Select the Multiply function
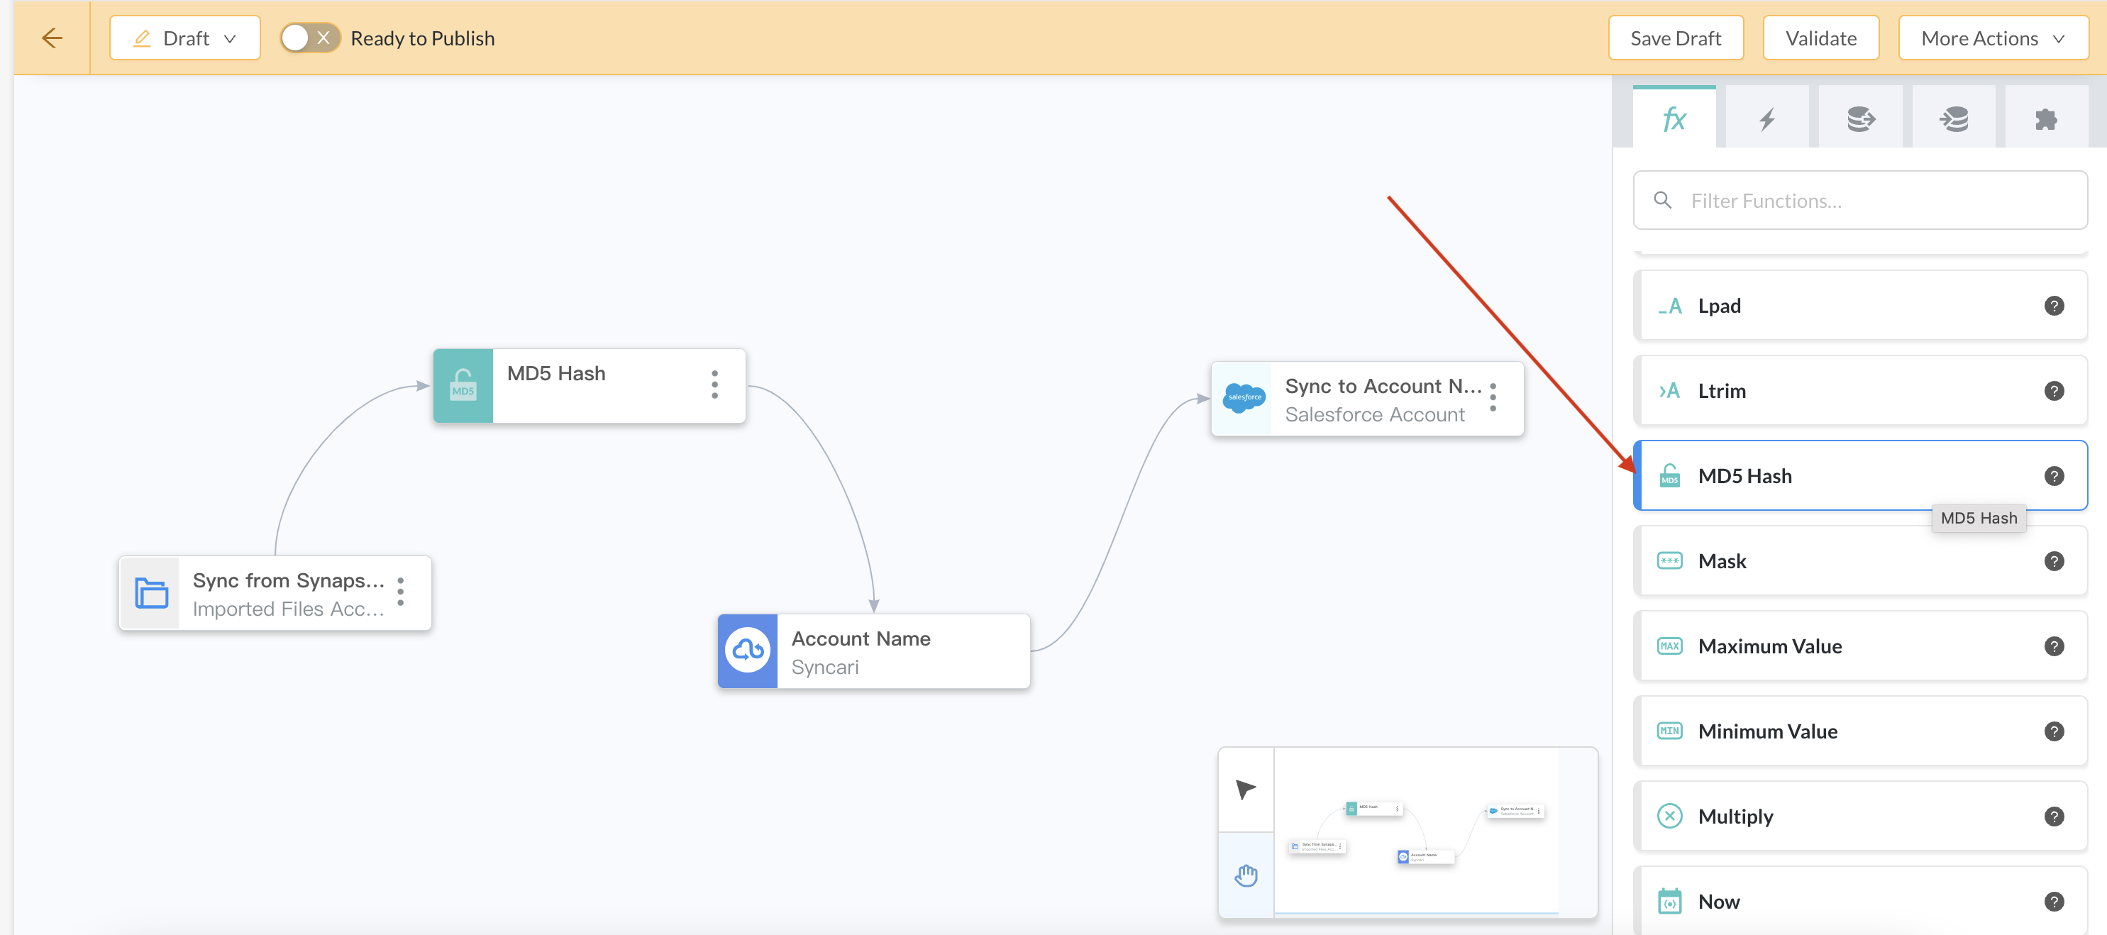The width and height of the screenshot is (2107, 935). (1860, 817)
